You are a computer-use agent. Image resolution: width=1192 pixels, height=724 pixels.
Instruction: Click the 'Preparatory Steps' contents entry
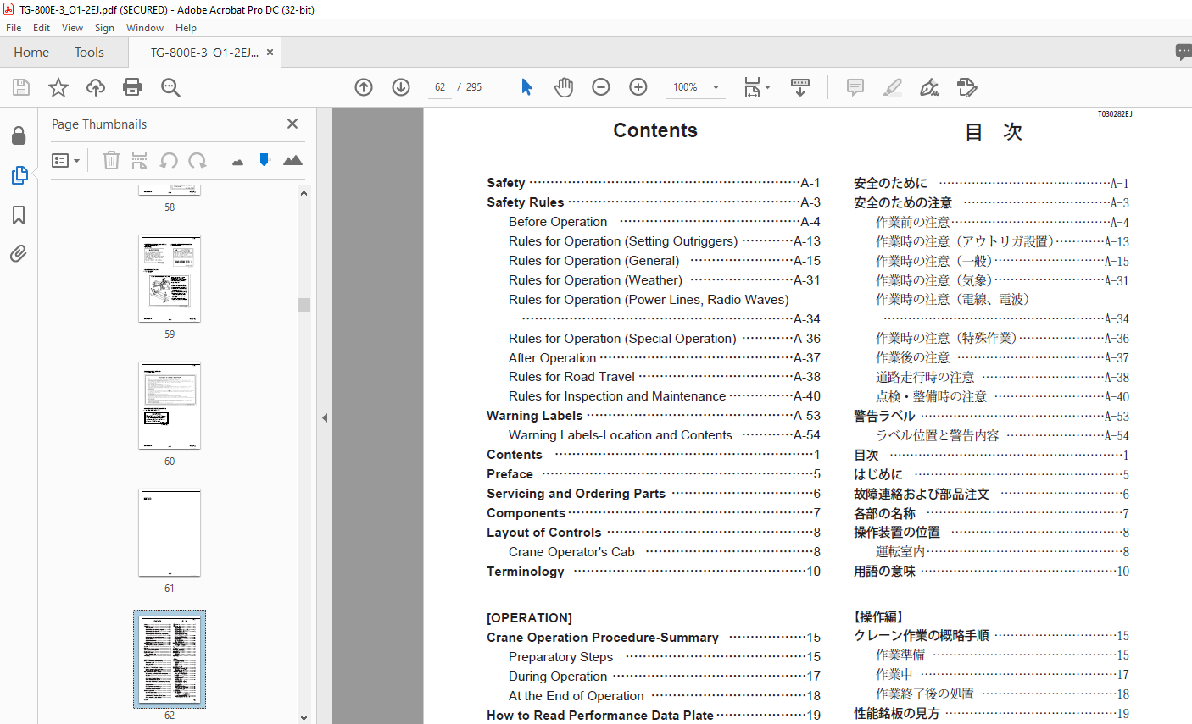point(560,657)
